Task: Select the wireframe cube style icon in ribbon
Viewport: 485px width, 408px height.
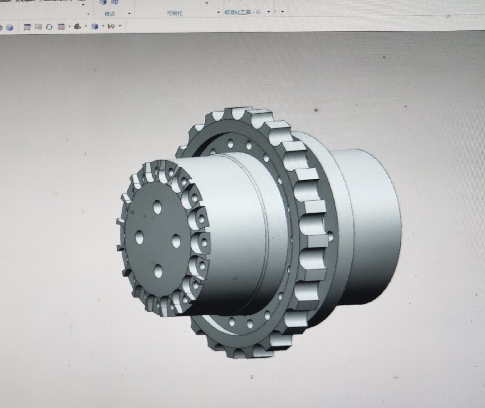Action: (x=115, y=2)
